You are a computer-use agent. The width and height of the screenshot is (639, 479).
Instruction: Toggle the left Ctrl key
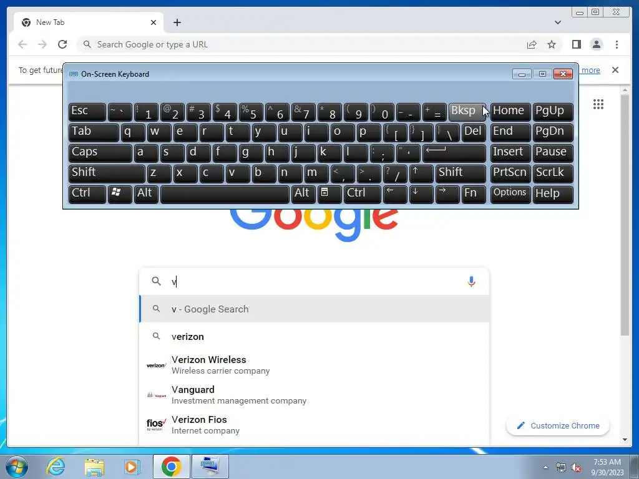87,194
